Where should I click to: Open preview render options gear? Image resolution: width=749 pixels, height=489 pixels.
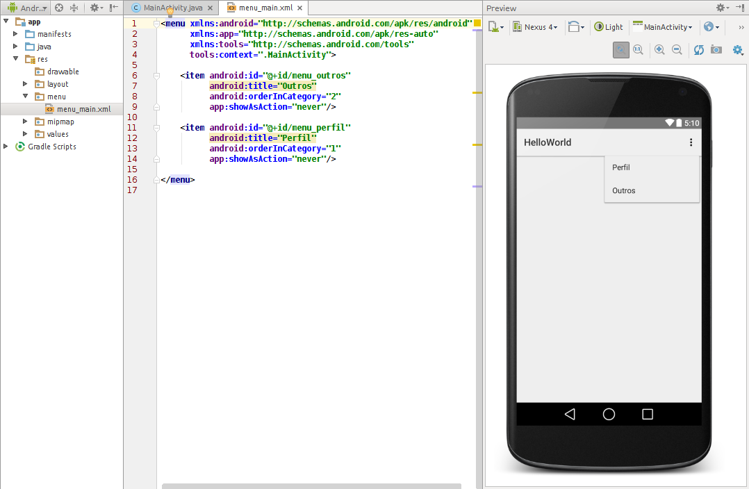click(x=738, y=50)
